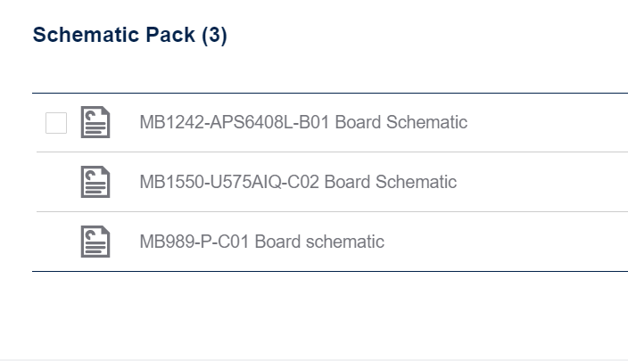
Task: Collapse the Schematic Pack (3) section title
Action: (129, 35)
